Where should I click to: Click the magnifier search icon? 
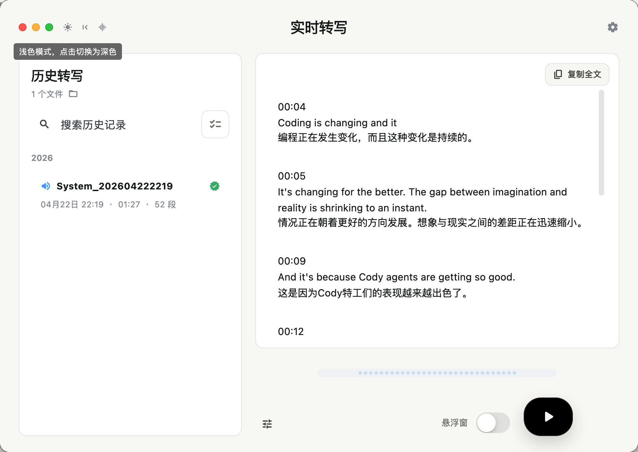(44, 124)
